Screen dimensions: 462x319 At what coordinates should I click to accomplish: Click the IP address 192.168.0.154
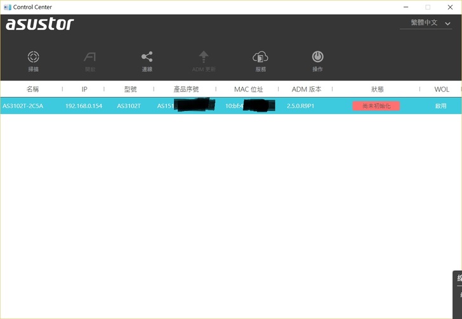coord(84,106)
